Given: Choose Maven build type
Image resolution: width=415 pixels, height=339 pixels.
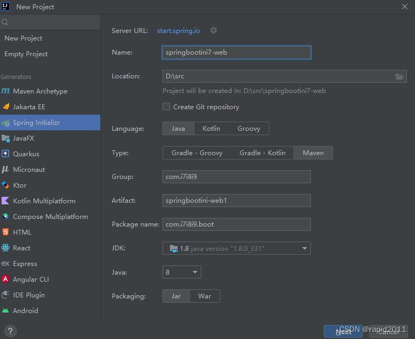Looking at the screenshot, I should (313, 153).
